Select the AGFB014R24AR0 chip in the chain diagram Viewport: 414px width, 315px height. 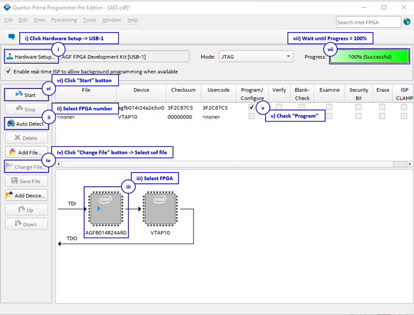click(106, 209)
